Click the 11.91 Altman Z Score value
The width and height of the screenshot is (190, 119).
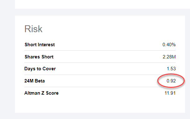(170, 93)
